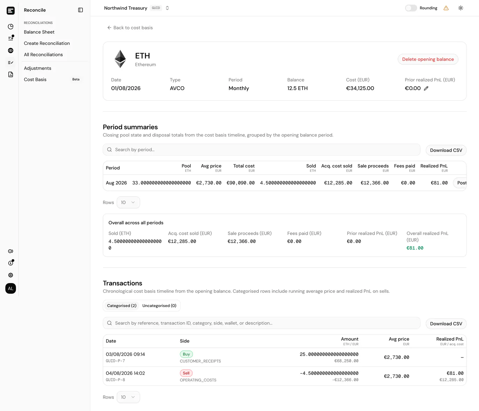Open Adjustments in sidebar
This screenshot has height=411, width=479.
(x=38, y=68)
